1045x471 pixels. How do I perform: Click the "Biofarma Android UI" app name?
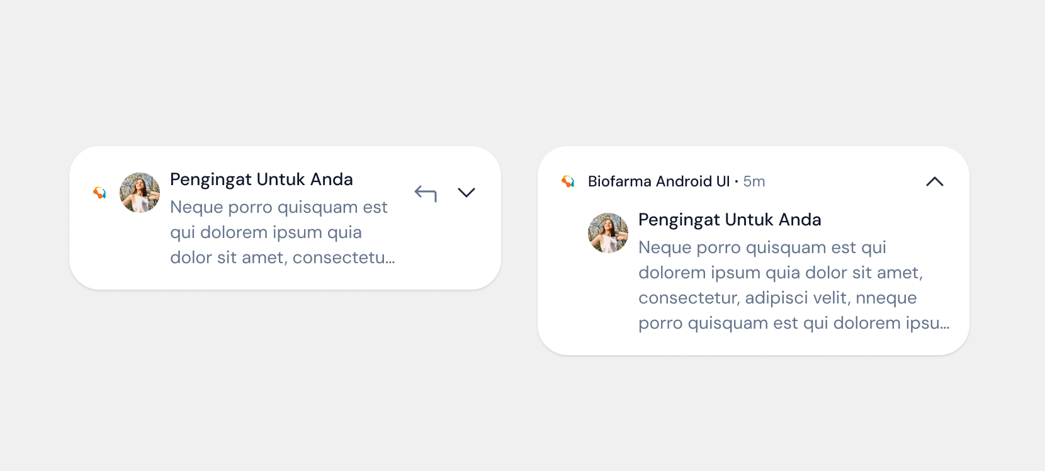coord(658,181)
